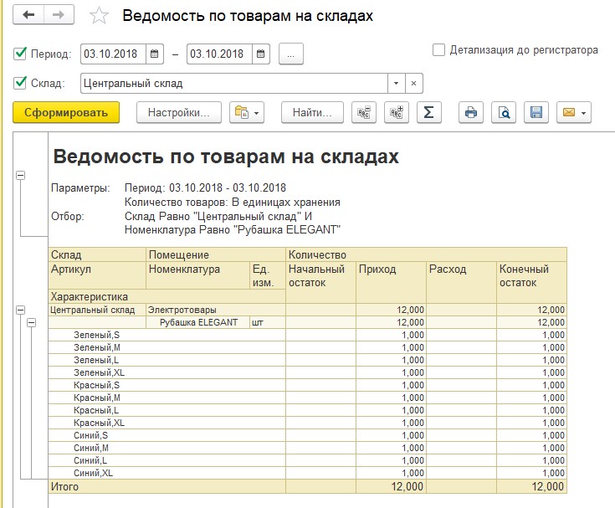Image resolution: width=615 pixels, height=508 pixels.
Task: Click the Количество header cell
Action: [x=427, y=254]
